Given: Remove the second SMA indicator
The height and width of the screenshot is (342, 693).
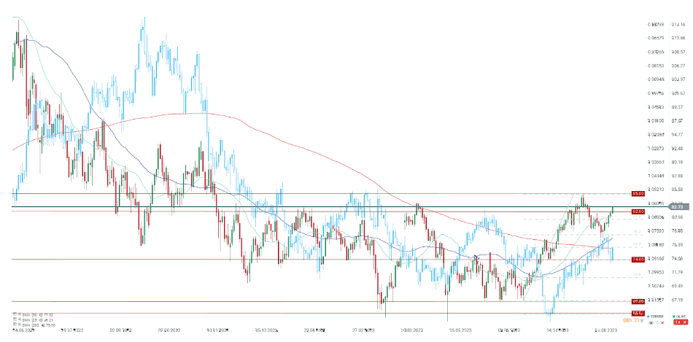Looking at the screenshot, I should click(x=20, y=319).
